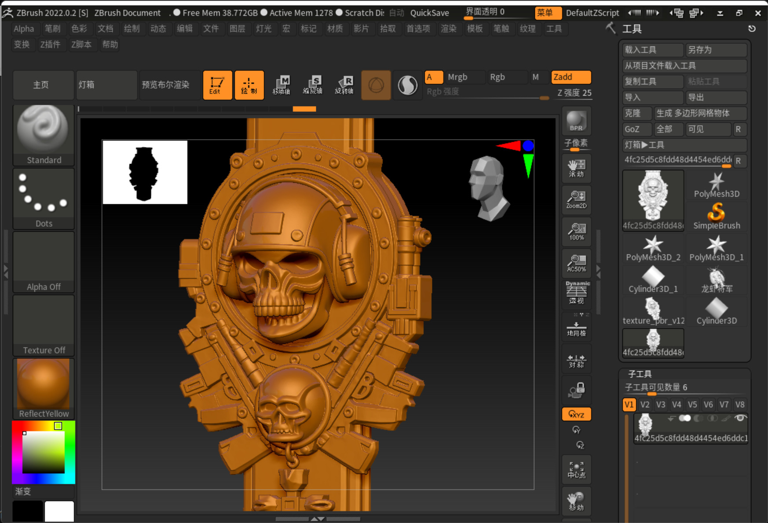Select the black secondary color swatch
This screenshot has width=768, height=523.
(28, 511)
